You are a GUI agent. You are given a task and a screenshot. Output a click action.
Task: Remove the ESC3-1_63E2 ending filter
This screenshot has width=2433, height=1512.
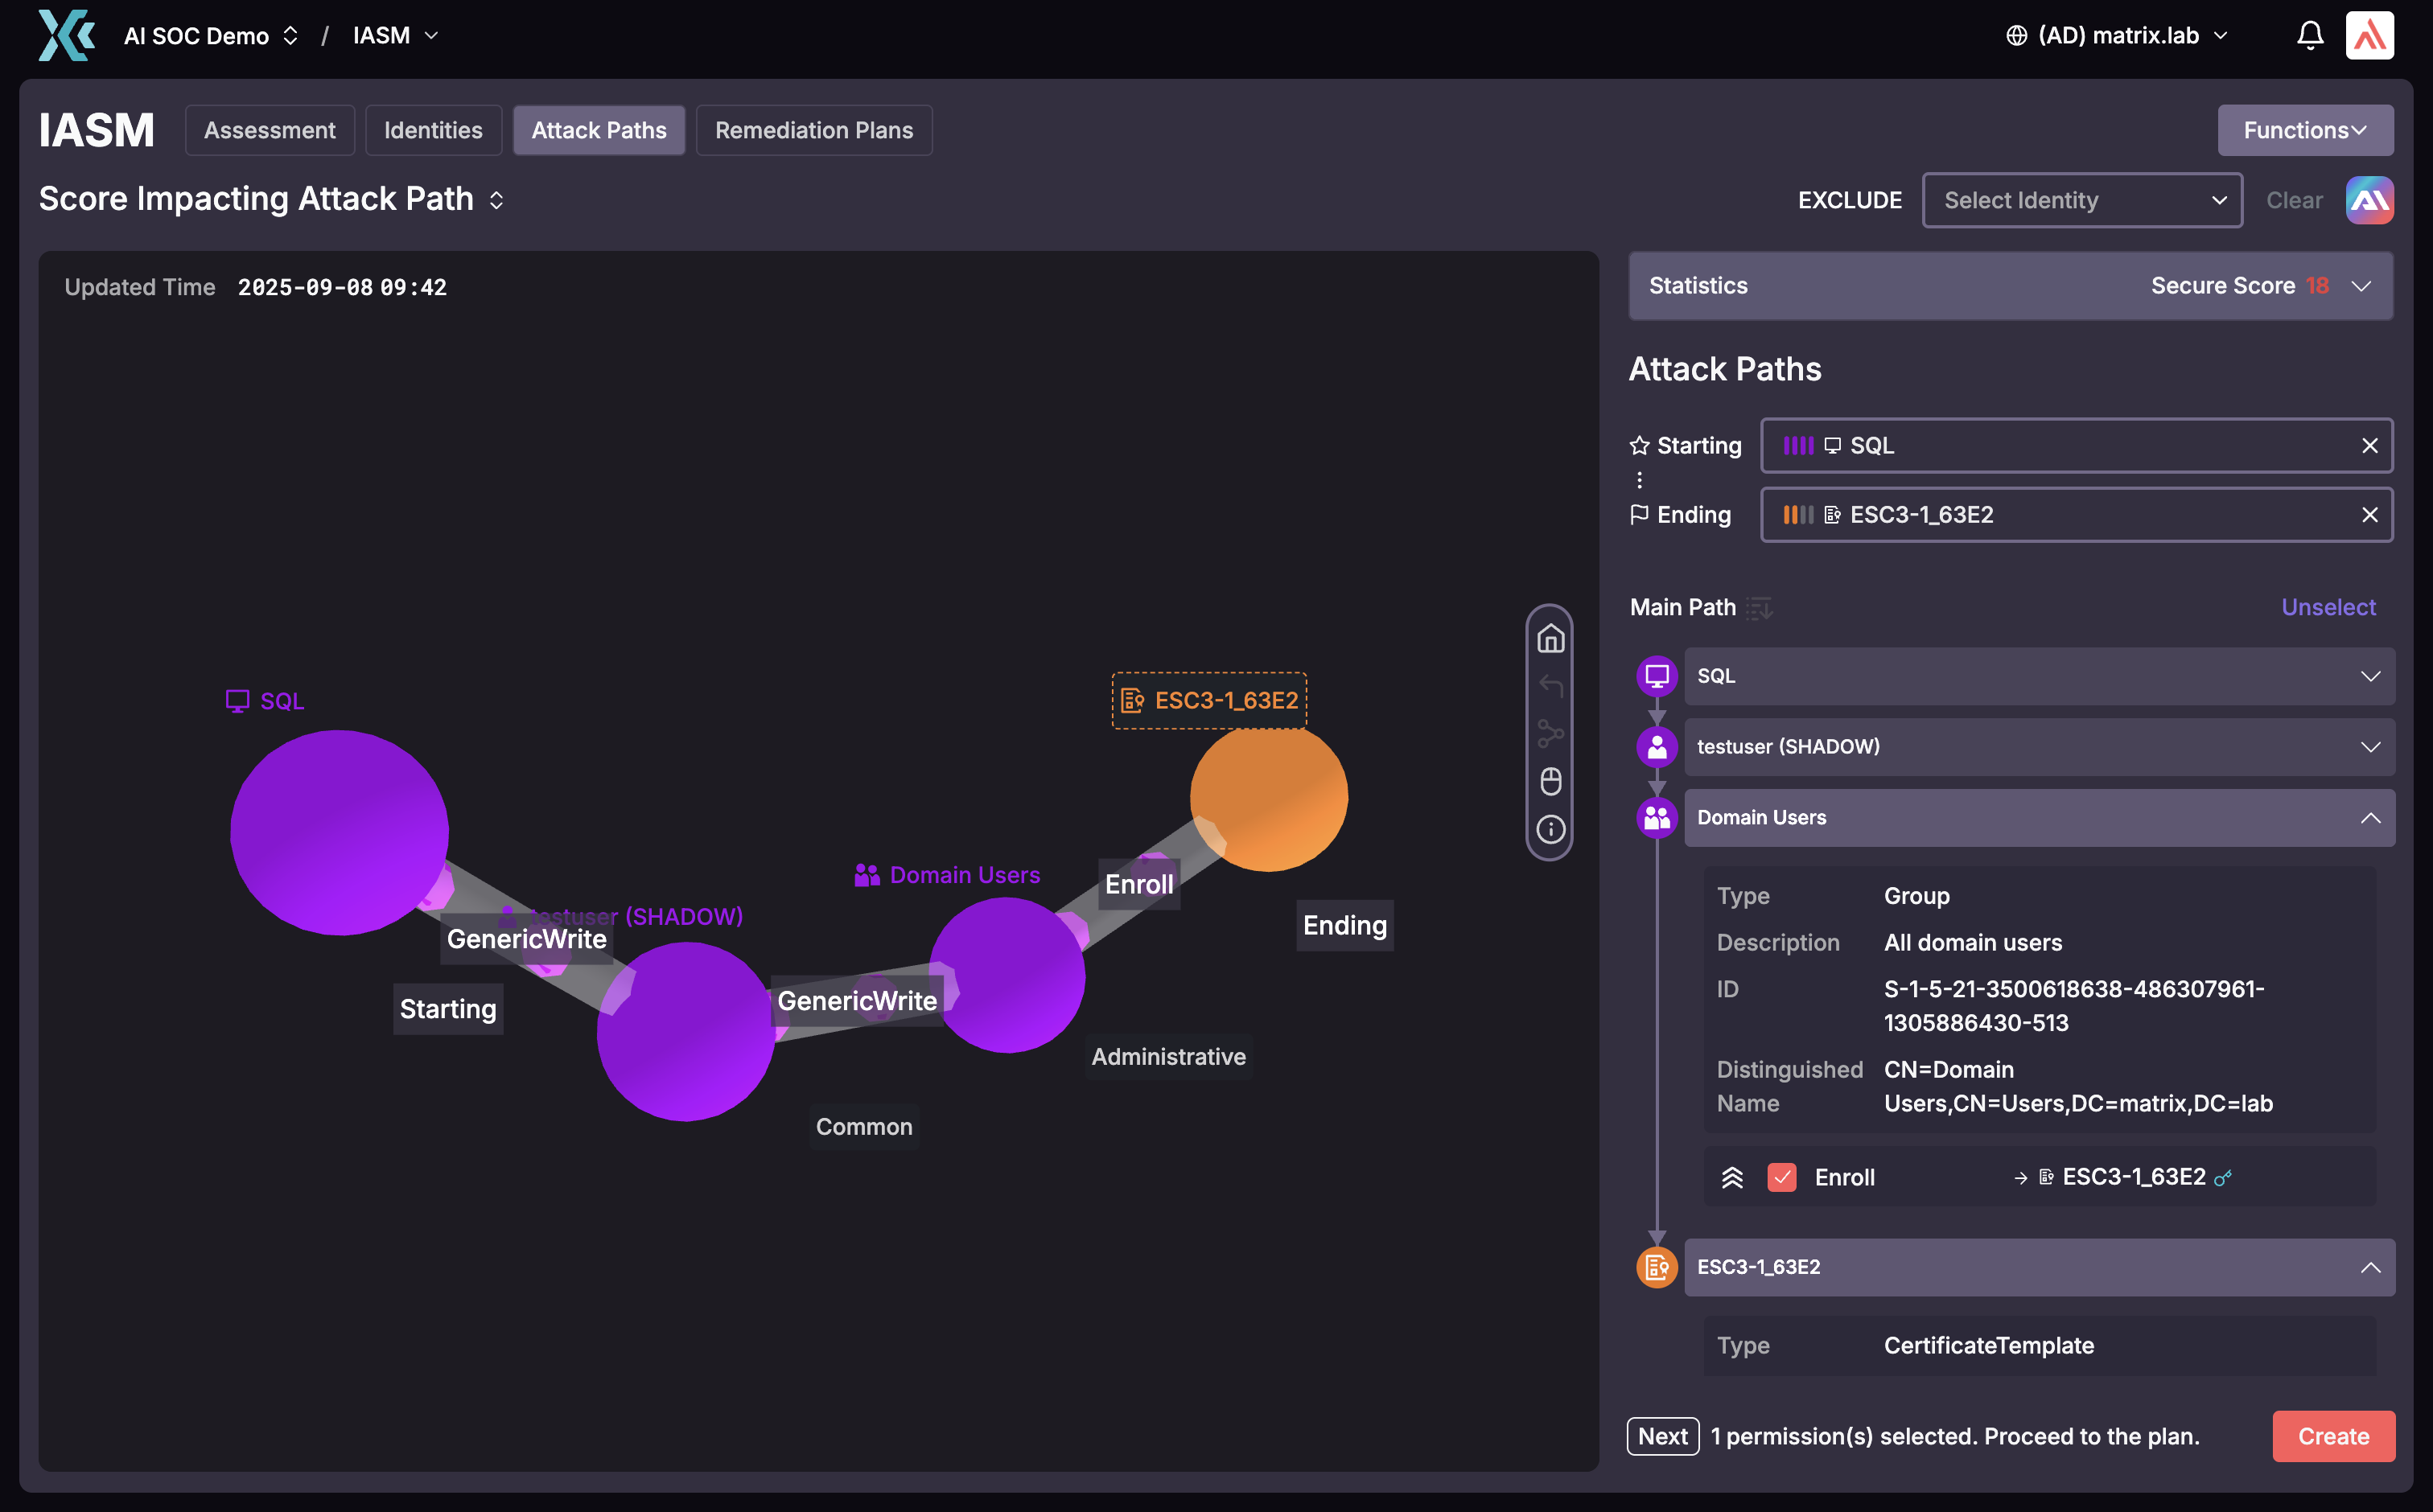click(2370, 515)
